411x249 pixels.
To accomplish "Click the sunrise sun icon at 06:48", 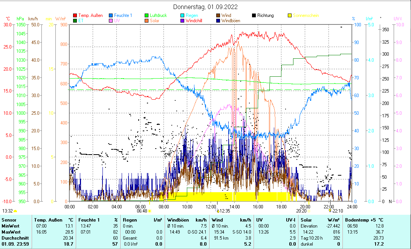I will 150,211.
